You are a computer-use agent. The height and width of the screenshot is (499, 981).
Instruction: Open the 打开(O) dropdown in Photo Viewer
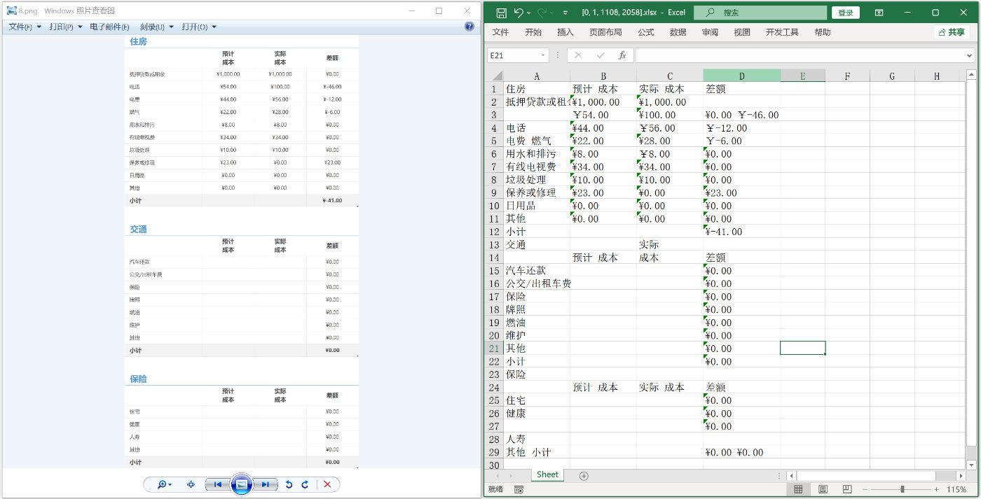coord(199,27)
